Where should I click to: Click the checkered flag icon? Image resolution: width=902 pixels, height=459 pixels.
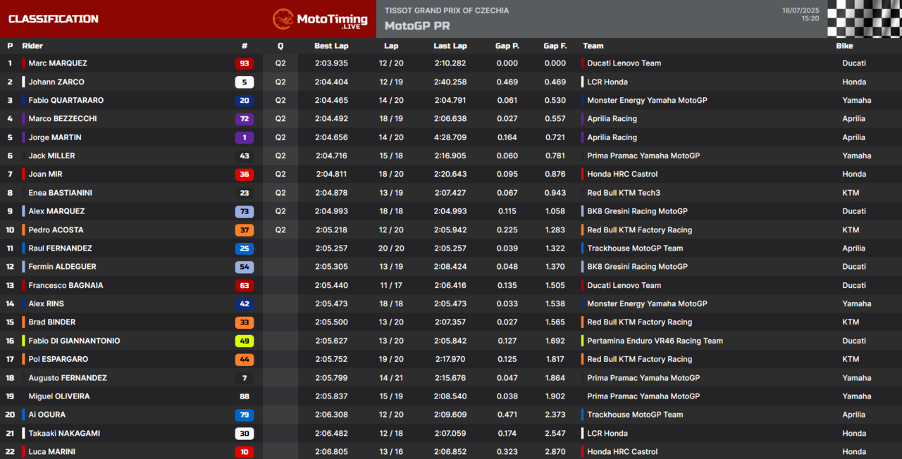(x=865, y=19)
